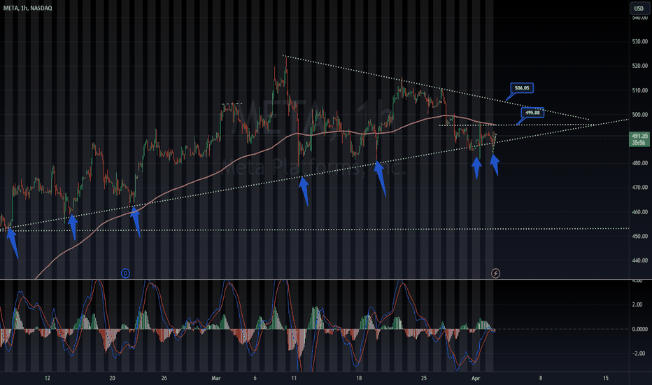This screenshot has width=652, height=385.
Task: Click the 520.00 price axis label
Action: (x=639, y=66)
